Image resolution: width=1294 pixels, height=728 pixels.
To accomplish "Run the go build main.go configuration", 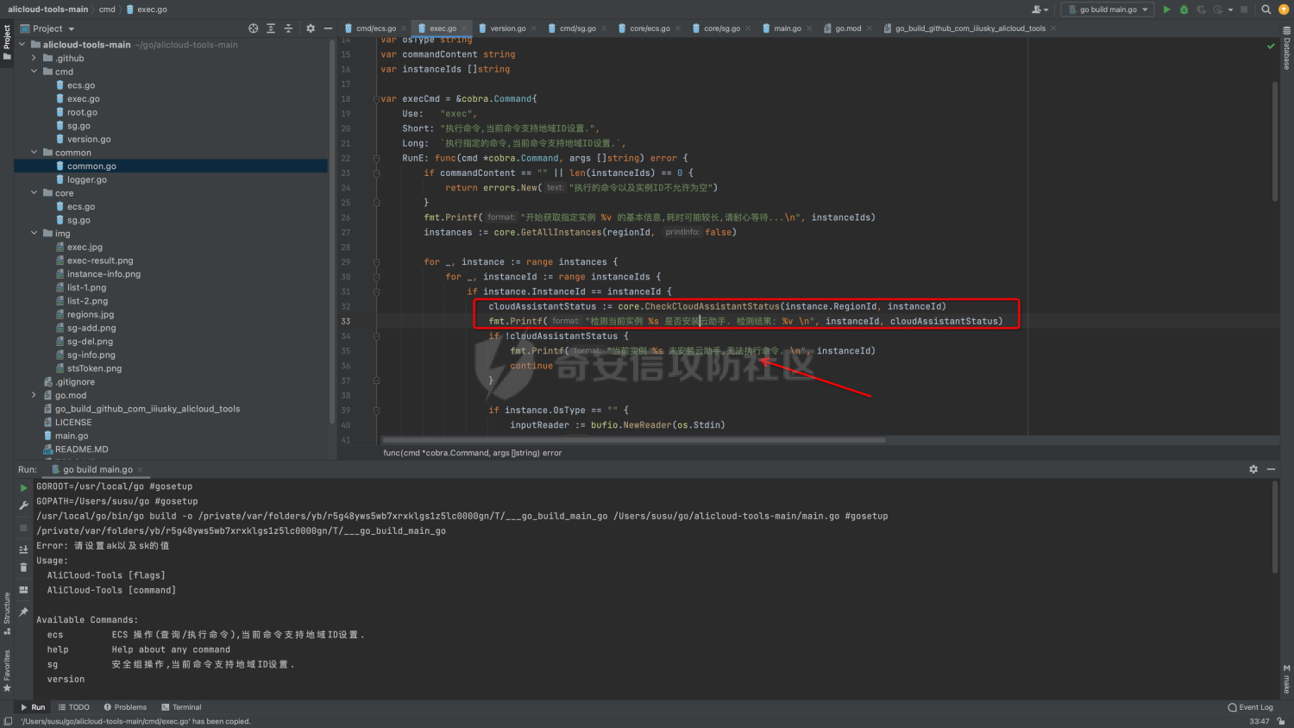I will [1166, 9].
